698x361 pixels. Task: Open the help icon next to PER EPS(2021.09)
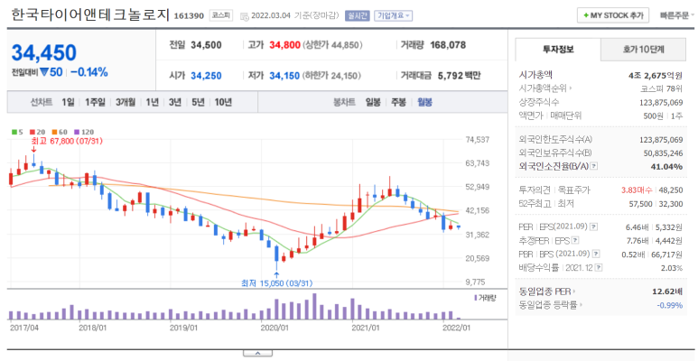click(x=593, y=227)
